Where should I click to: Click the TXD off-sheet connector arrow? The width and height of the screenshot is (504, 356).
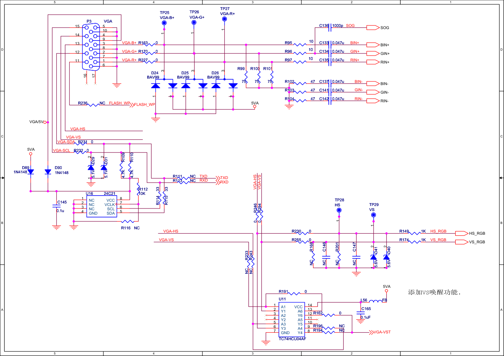point(218,178)
